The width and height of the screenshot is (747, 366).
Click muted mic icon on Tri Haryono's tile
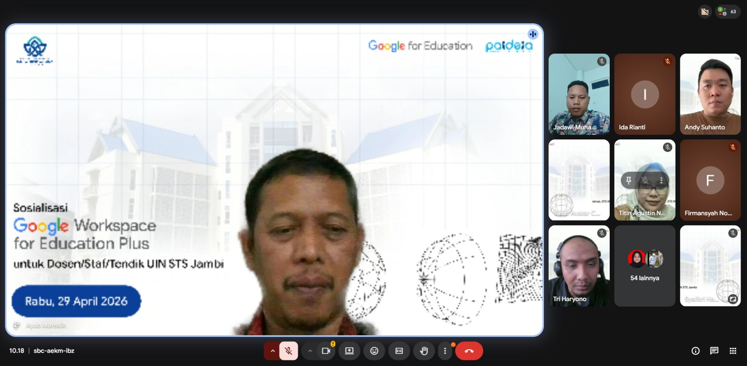pos(602,233)
